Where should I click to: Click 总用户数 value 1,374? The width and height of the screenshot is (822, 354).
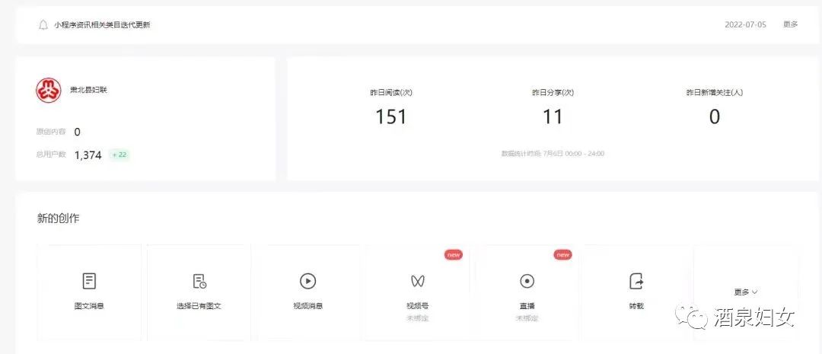click(88, 155)
